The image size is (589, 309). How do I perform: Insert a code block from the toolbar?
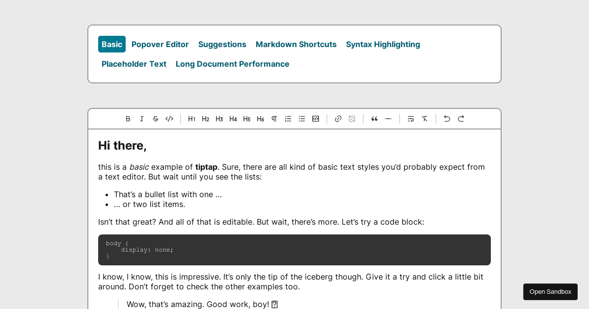tap(316, 119)
